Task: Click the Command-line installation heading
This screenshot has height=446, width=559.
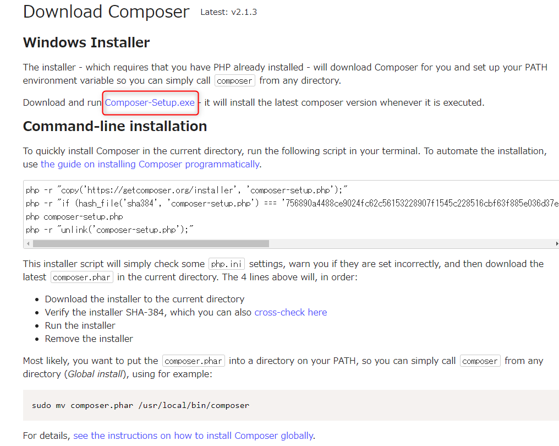Action: pos(115,126)
